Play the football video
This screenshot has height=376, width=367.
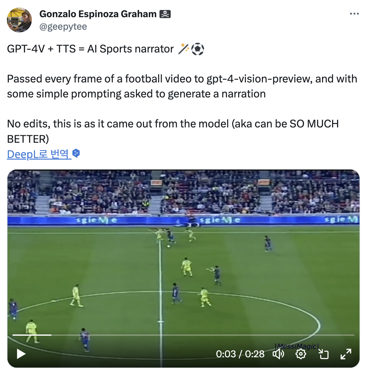(21, 354)
